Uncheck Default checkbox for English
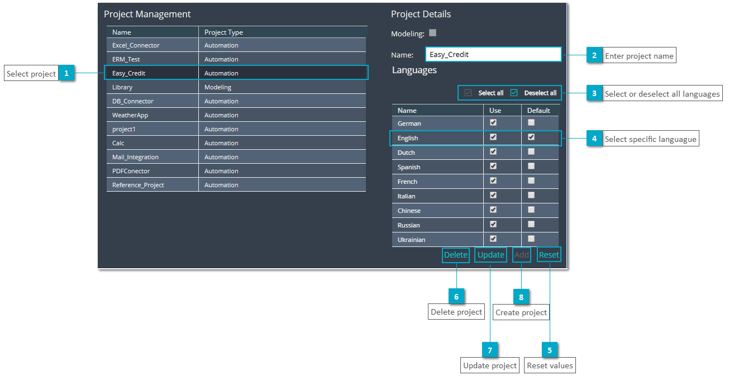Screen dimensions: 729x380 [x=531, y=137]
